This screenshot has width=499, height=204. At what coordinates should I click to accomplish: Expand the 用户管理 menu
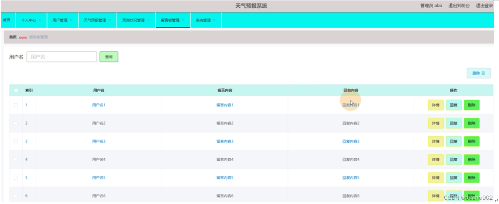pos(62,20)
